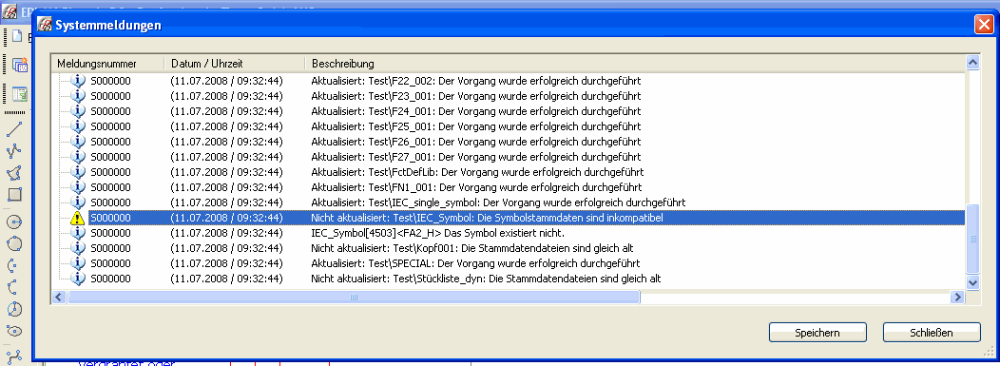Viewport: 1000px width, 366px height.
Task: Click the date cell of the SPECIAL row
Action: (x=226, y=263)
